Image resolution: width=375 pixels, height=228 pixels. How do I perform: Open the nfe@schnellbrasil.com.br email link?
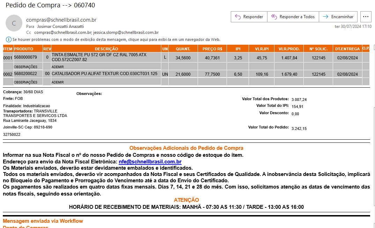pos(150,162)
